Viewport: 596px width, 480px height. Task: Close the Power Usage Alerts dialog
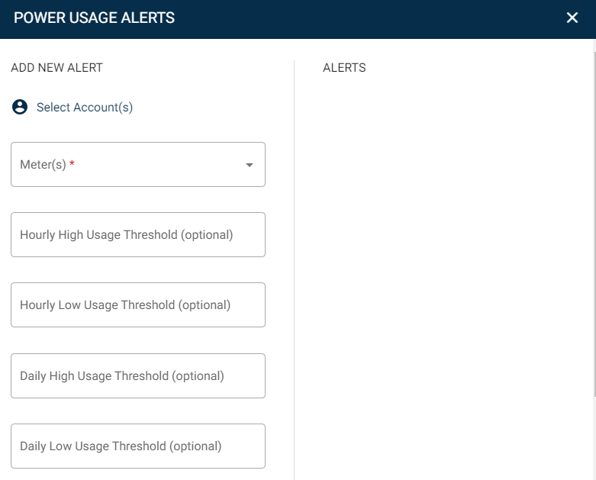(572, 18)
